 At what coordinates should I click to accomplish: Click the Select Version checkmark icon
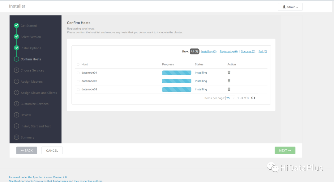click(x=16, y=37)
